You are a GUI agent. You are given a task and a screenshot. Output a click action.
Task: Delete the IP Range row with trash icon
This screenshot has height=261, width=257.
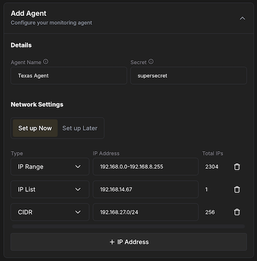(x=237, y=166)
